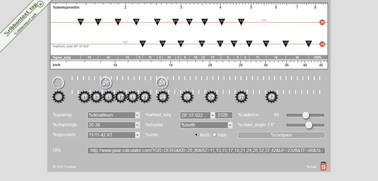This screenshot has width=378, height=181.
Task: Select the km/h units radio button
Action: coord(196,135)
